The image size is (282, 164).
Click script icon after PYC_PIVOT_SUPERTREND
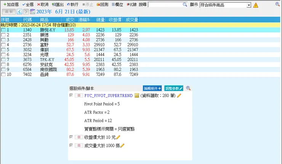click(137, 96)
